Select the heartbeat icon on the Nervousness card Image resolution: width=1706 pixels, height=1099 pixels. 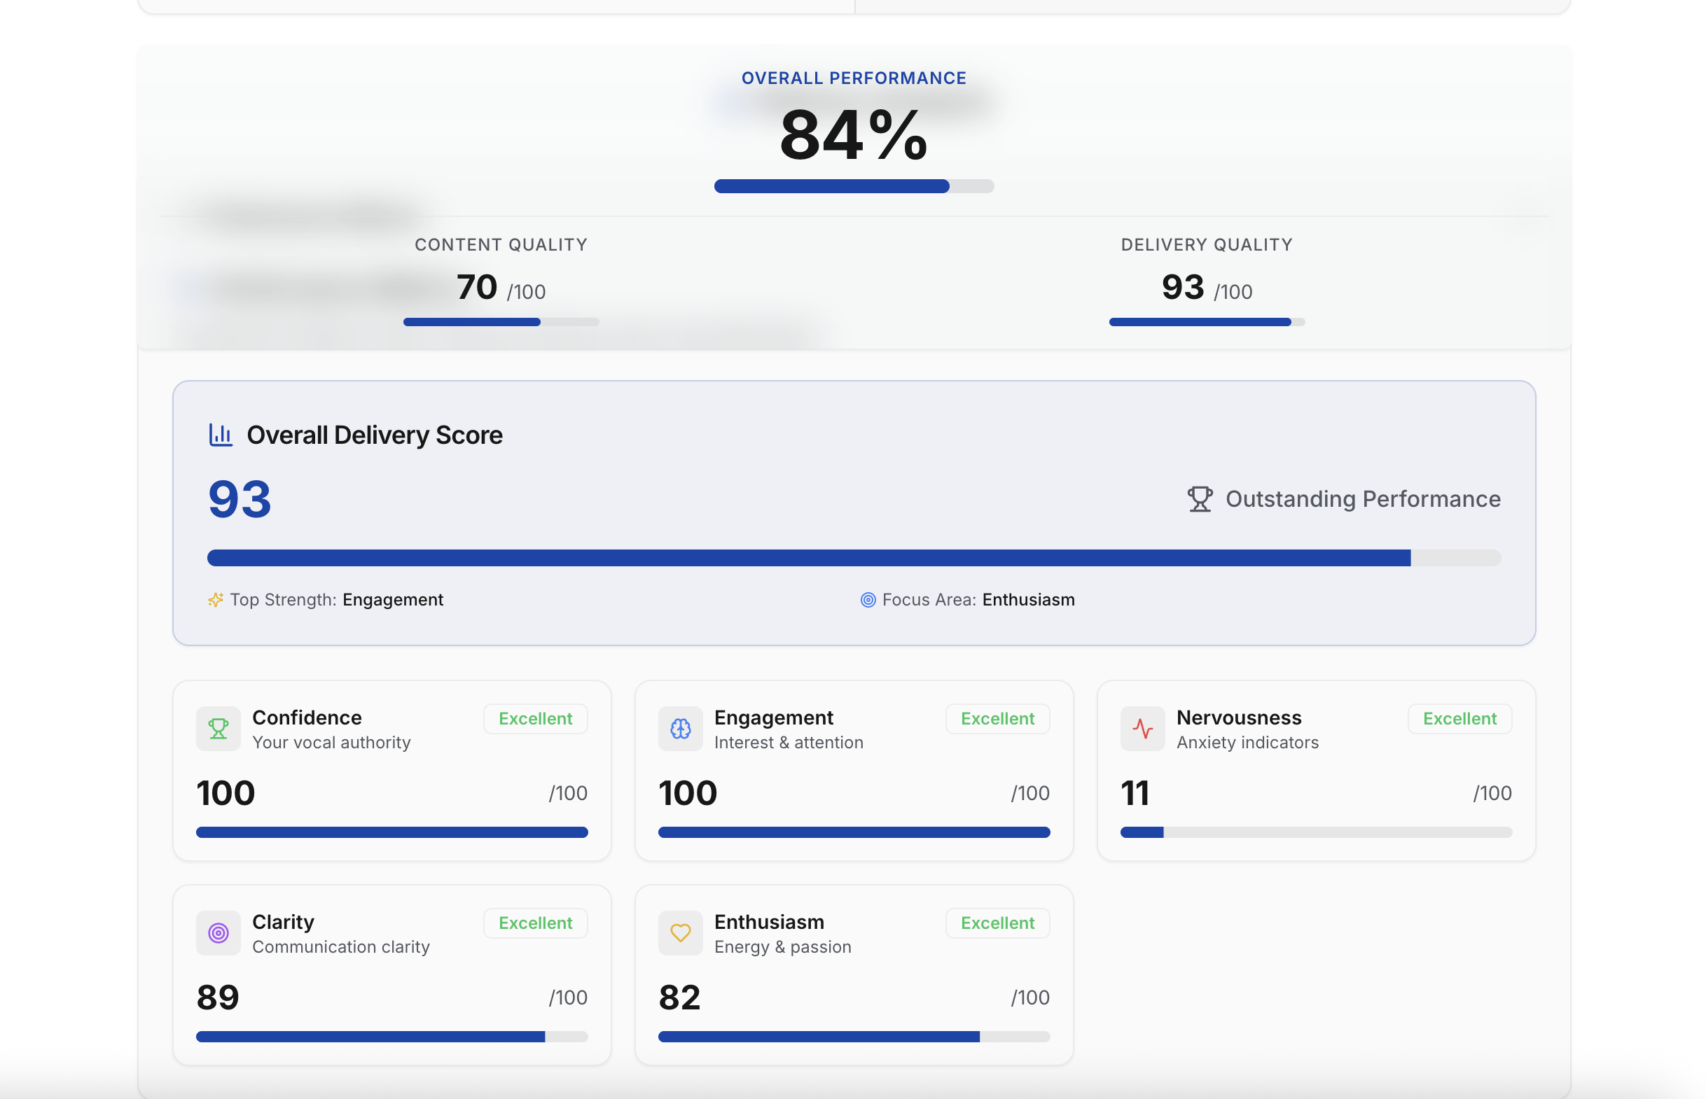pyautogui.click(x=1142, y=729)
